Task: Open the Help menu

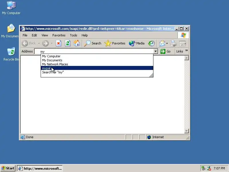Action: 84,35
